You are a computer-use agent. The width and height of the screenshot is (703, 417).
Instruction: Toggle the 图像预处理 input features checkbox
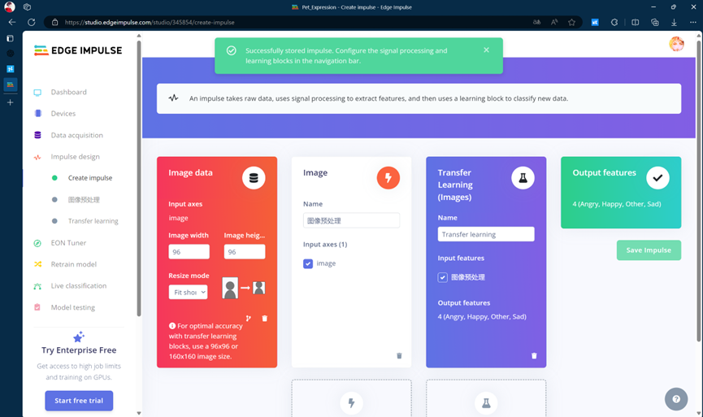coord(442,277)
